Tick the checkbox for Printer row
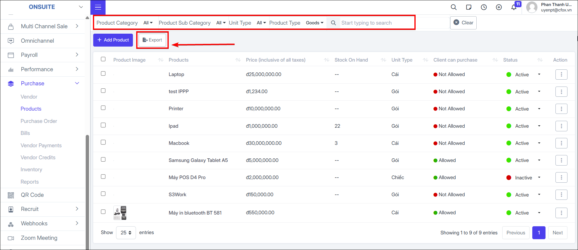The width and height of the screenshot is (578, 250). pos(103,108)
